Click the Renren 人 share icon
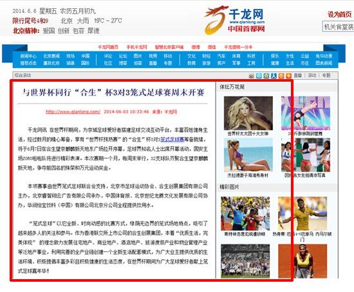Image resolution: width=354 pixels, height=292 pixels. click(x=274, y=76)
